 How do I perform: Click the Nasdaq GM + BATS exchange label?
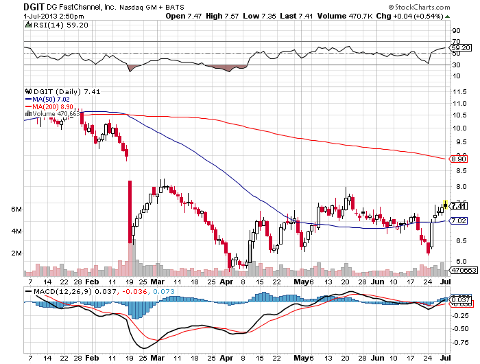152,7
